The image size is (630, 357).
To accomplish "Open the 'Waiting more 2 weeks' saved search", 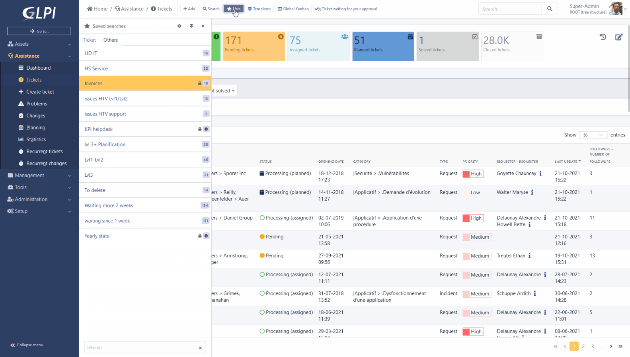I will point(109,206).
